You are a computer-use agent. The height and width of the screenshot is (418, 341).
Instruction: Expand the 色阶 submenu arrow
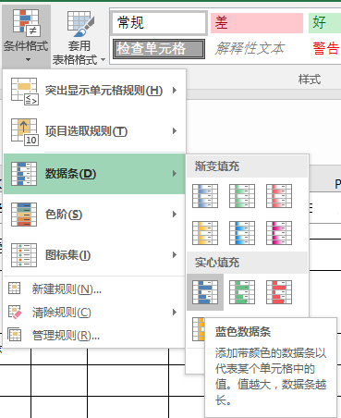pyautogui.click(x=175, y=215)
